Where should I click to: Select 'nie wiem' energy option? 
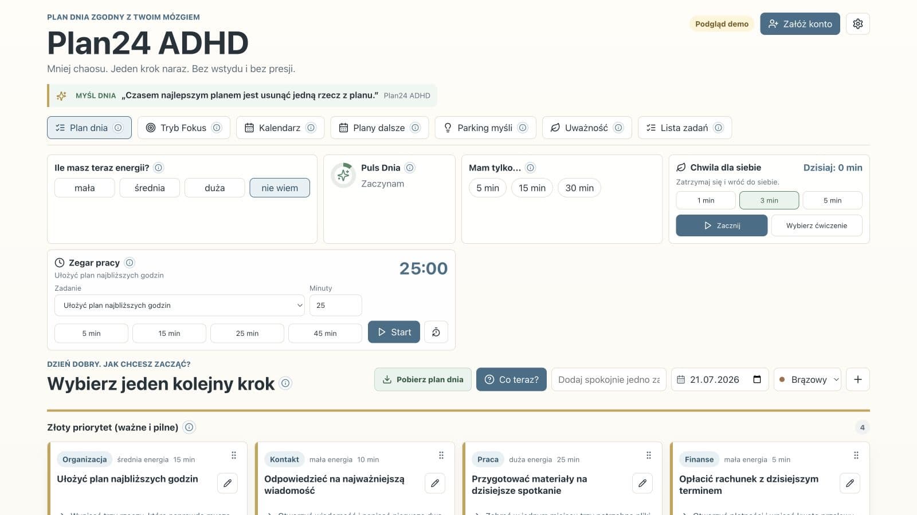click(x=280, y=188)
